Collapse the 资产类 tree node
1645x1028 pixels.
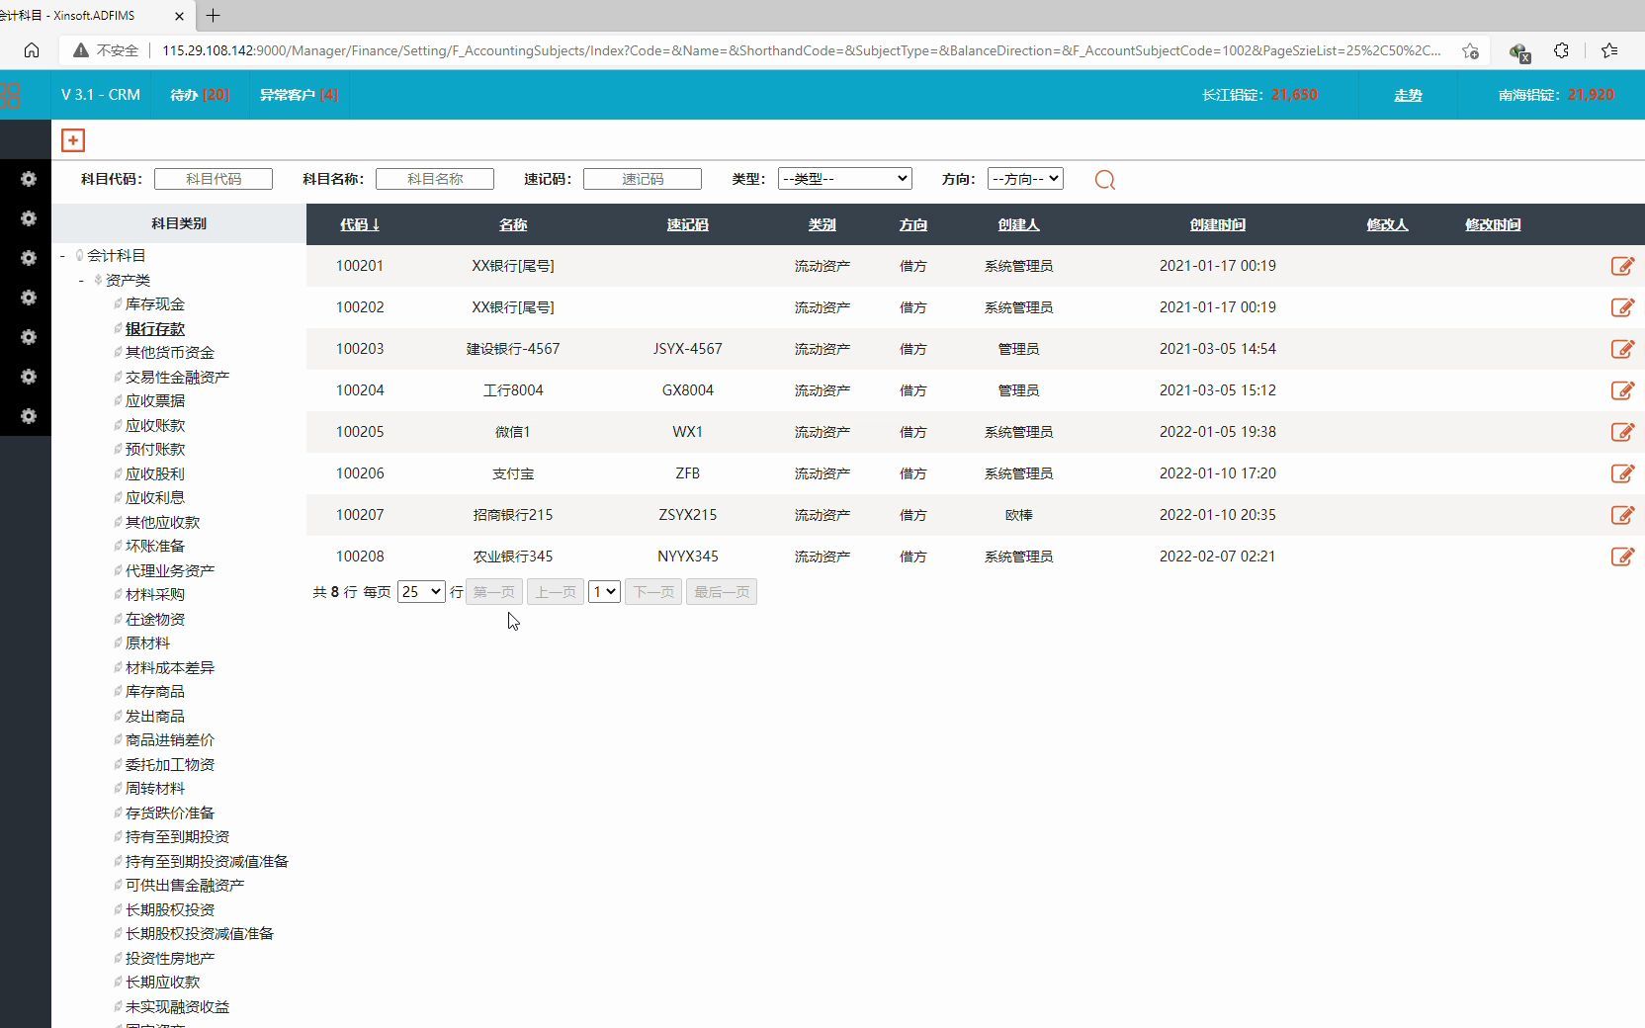81,281
